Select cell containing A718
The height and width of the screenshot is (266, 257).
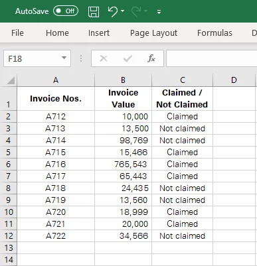click(x=56, y=188)
